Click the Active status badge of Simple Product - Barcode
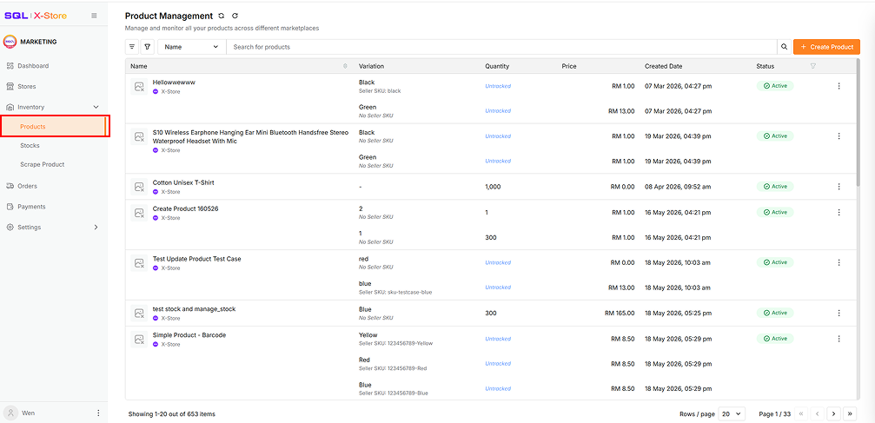Screen dimensions: 875x423 point(775,339)
